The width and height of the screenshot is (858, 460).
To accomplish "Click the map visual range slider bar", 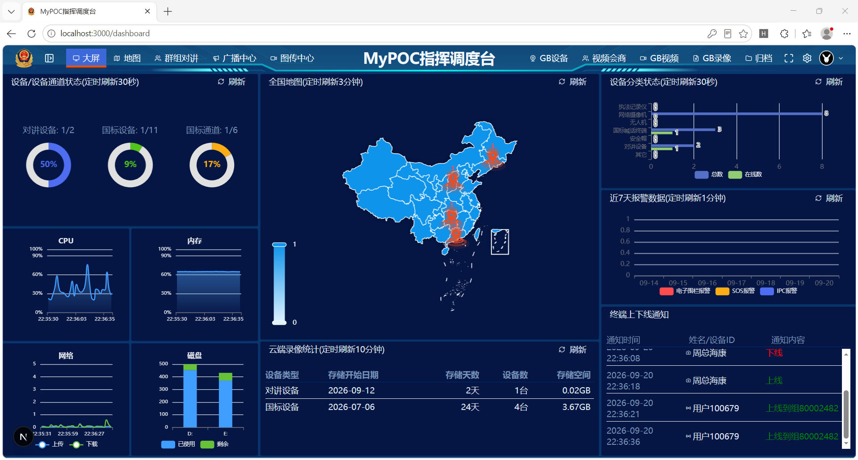I will click(279, 284).
